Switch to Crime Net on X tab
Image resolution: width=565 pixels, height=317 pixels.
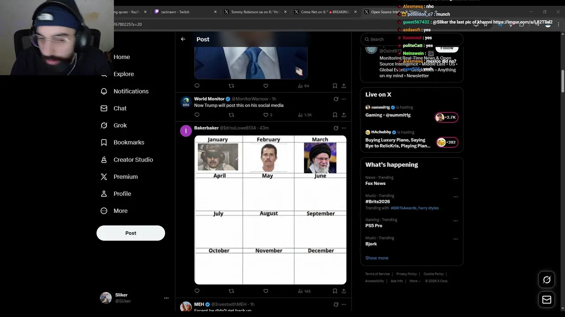[x=326, y=12]
